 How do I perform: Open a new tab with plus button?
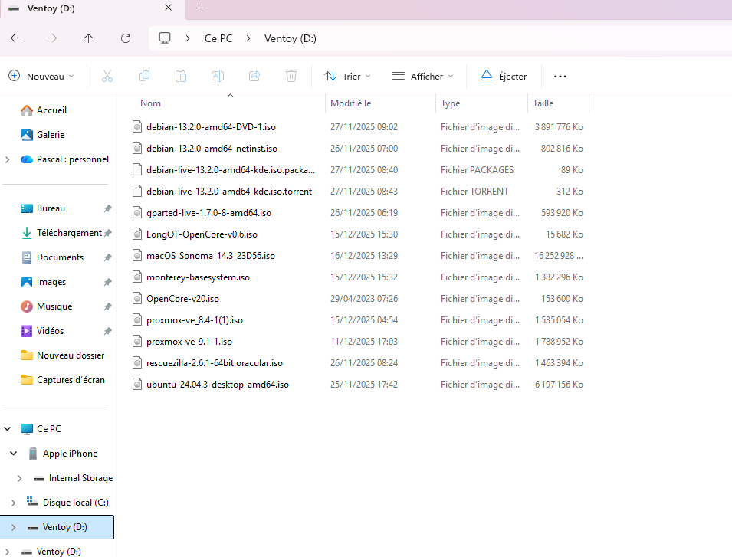[202, 8]
